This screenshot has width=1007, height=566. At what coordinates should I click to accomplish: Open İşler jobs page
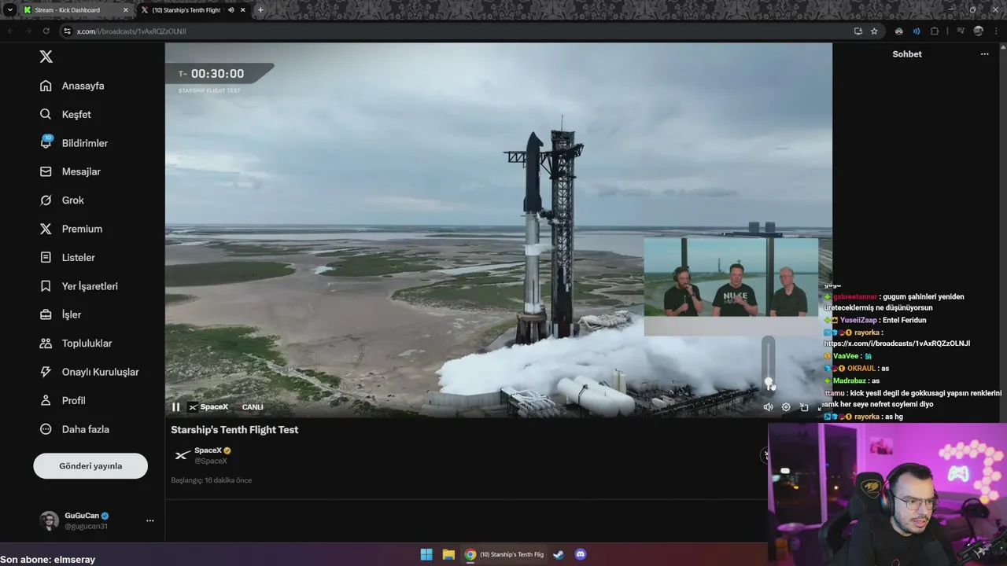61,314
